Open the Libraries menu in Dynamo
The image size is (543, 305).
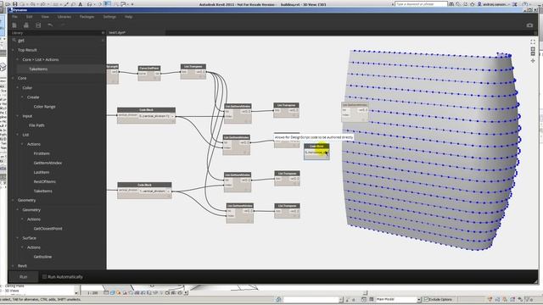coord(64,17)
